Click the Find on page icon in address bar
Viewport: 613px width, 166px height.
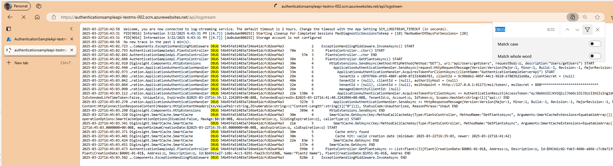tap(572, 17)
